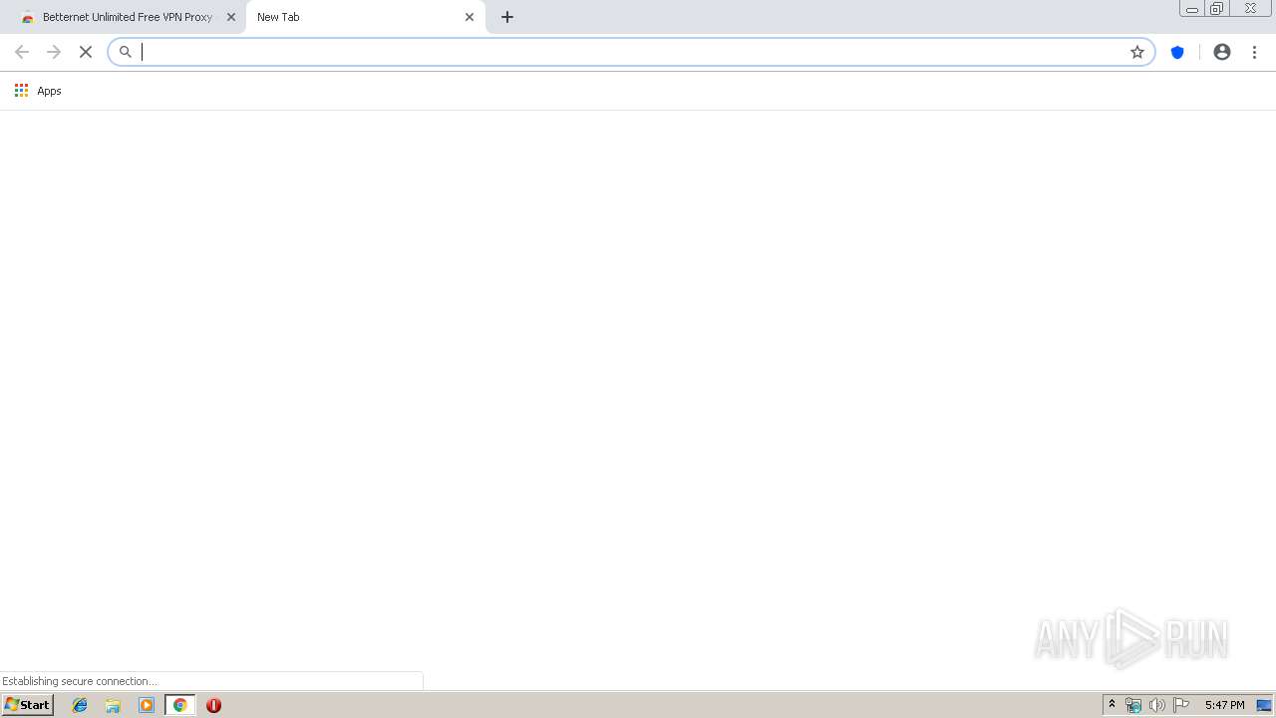Select the New Tab tab
The width and height of the screenshot is (1276, 718).
click(x=365, y=17)
